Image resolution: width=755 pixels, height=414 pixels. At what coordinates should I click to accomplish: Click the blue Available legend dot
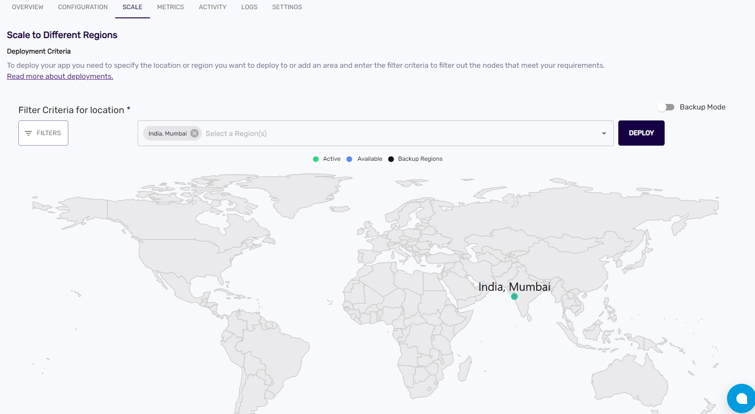pyautogui.click(x=350, y=159)
